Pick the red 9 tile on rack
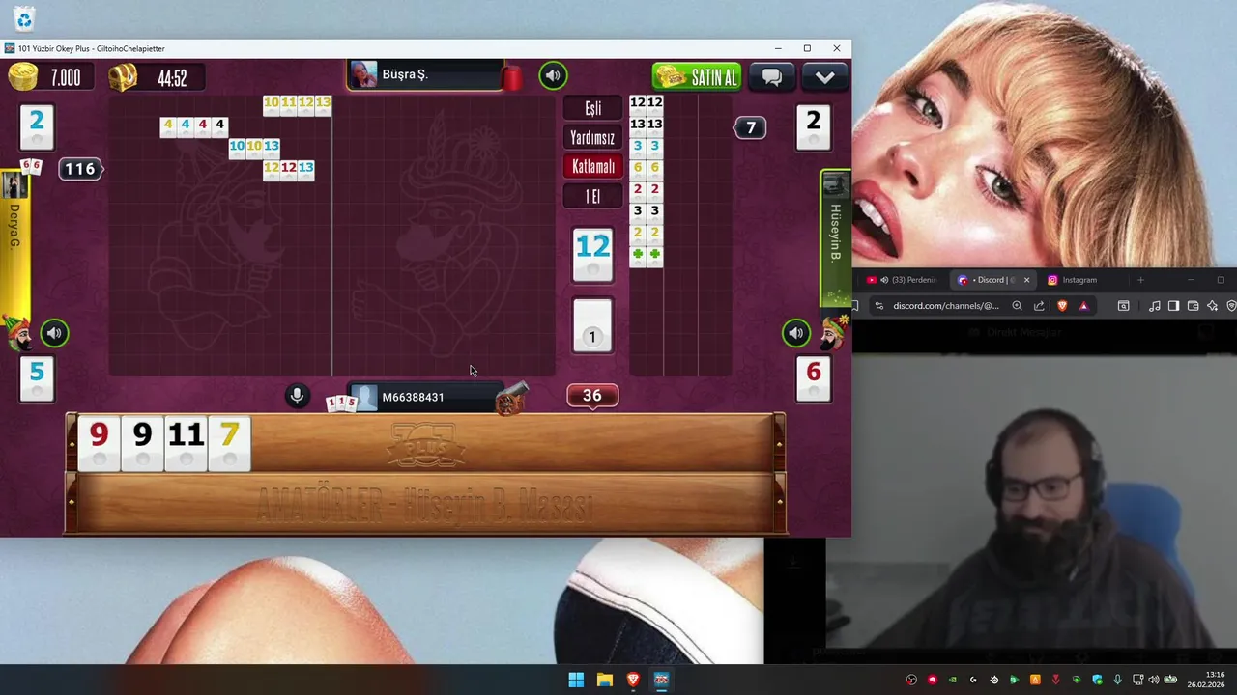The image size is (1237, 695). (99, 444)
